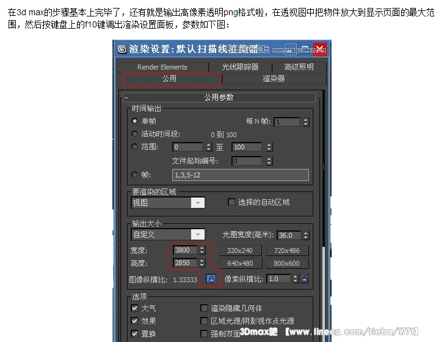Click the 宽度 field showing 3800
This screenshot has width=436, height=342.
click(185, 250)
